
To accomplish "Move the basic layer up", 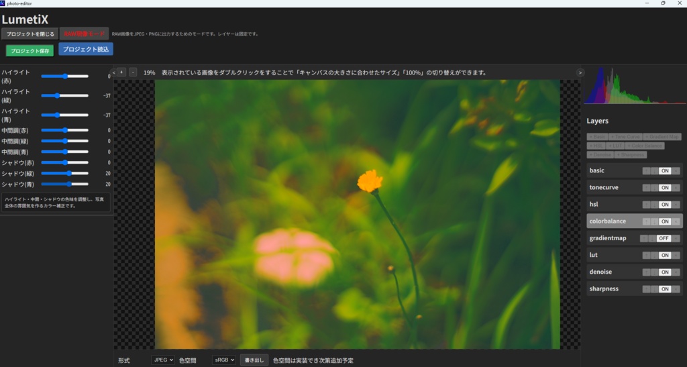I will click(x=646, y=171).
